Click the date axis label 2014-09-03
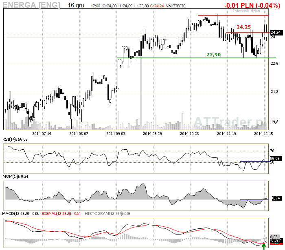Image resolution: width=285 pixels, height=250 pixels. point(116,134)
